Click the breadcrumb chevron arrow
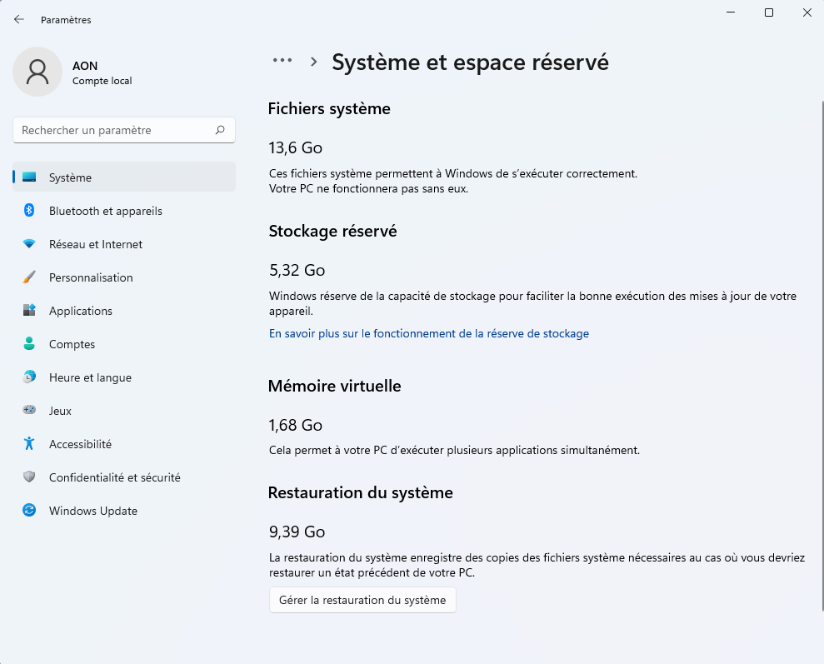The image size is (824, 664). pyautogui.click(x=314, y=62)
